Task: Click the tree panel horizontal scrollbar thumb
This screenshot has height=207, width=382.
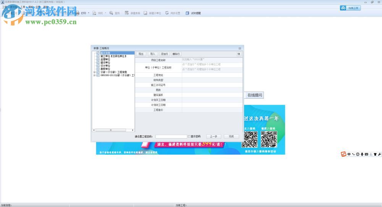Action: click(111, 130)
